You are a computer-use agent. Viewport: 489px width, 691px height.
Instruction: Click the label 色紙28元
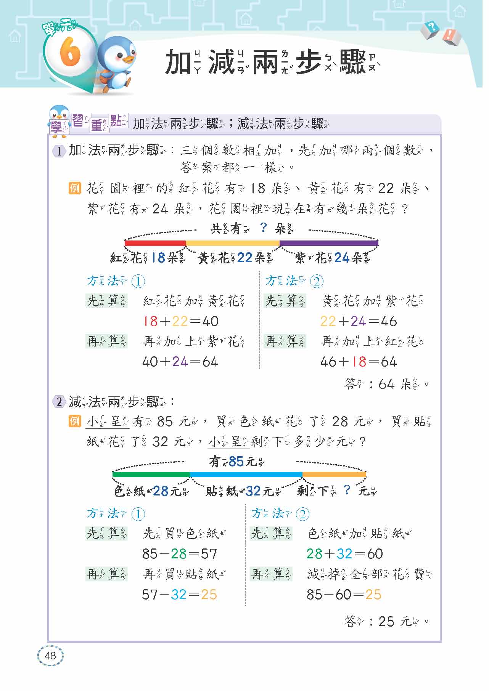click(151, 491)
